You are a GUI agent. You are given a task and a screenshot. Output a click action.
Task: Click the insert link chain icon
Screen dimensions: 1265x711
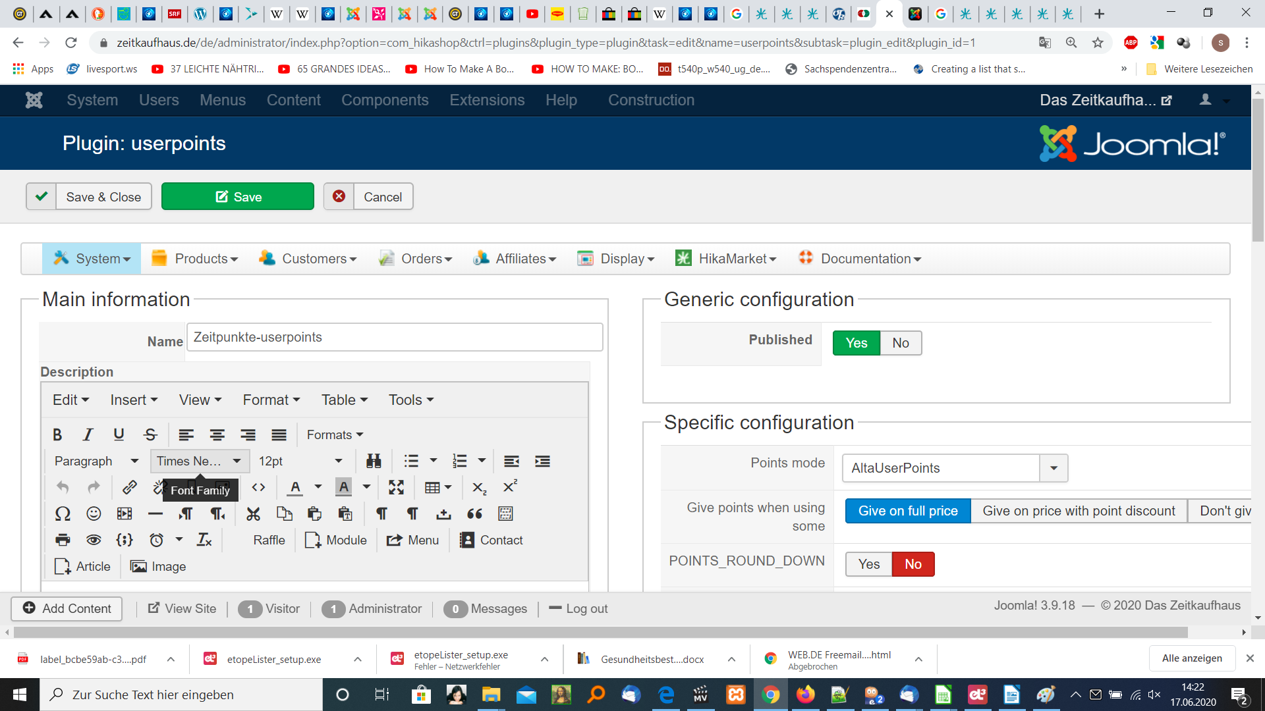[129, 487]
